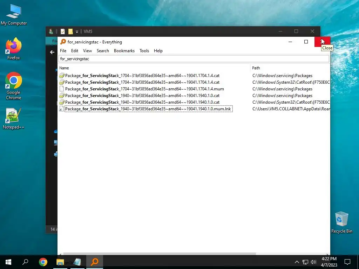Select the 1940 .cat file name in servicing\Packages
Image resolution: width=359 pixels, height=269 pixels.
142,95
